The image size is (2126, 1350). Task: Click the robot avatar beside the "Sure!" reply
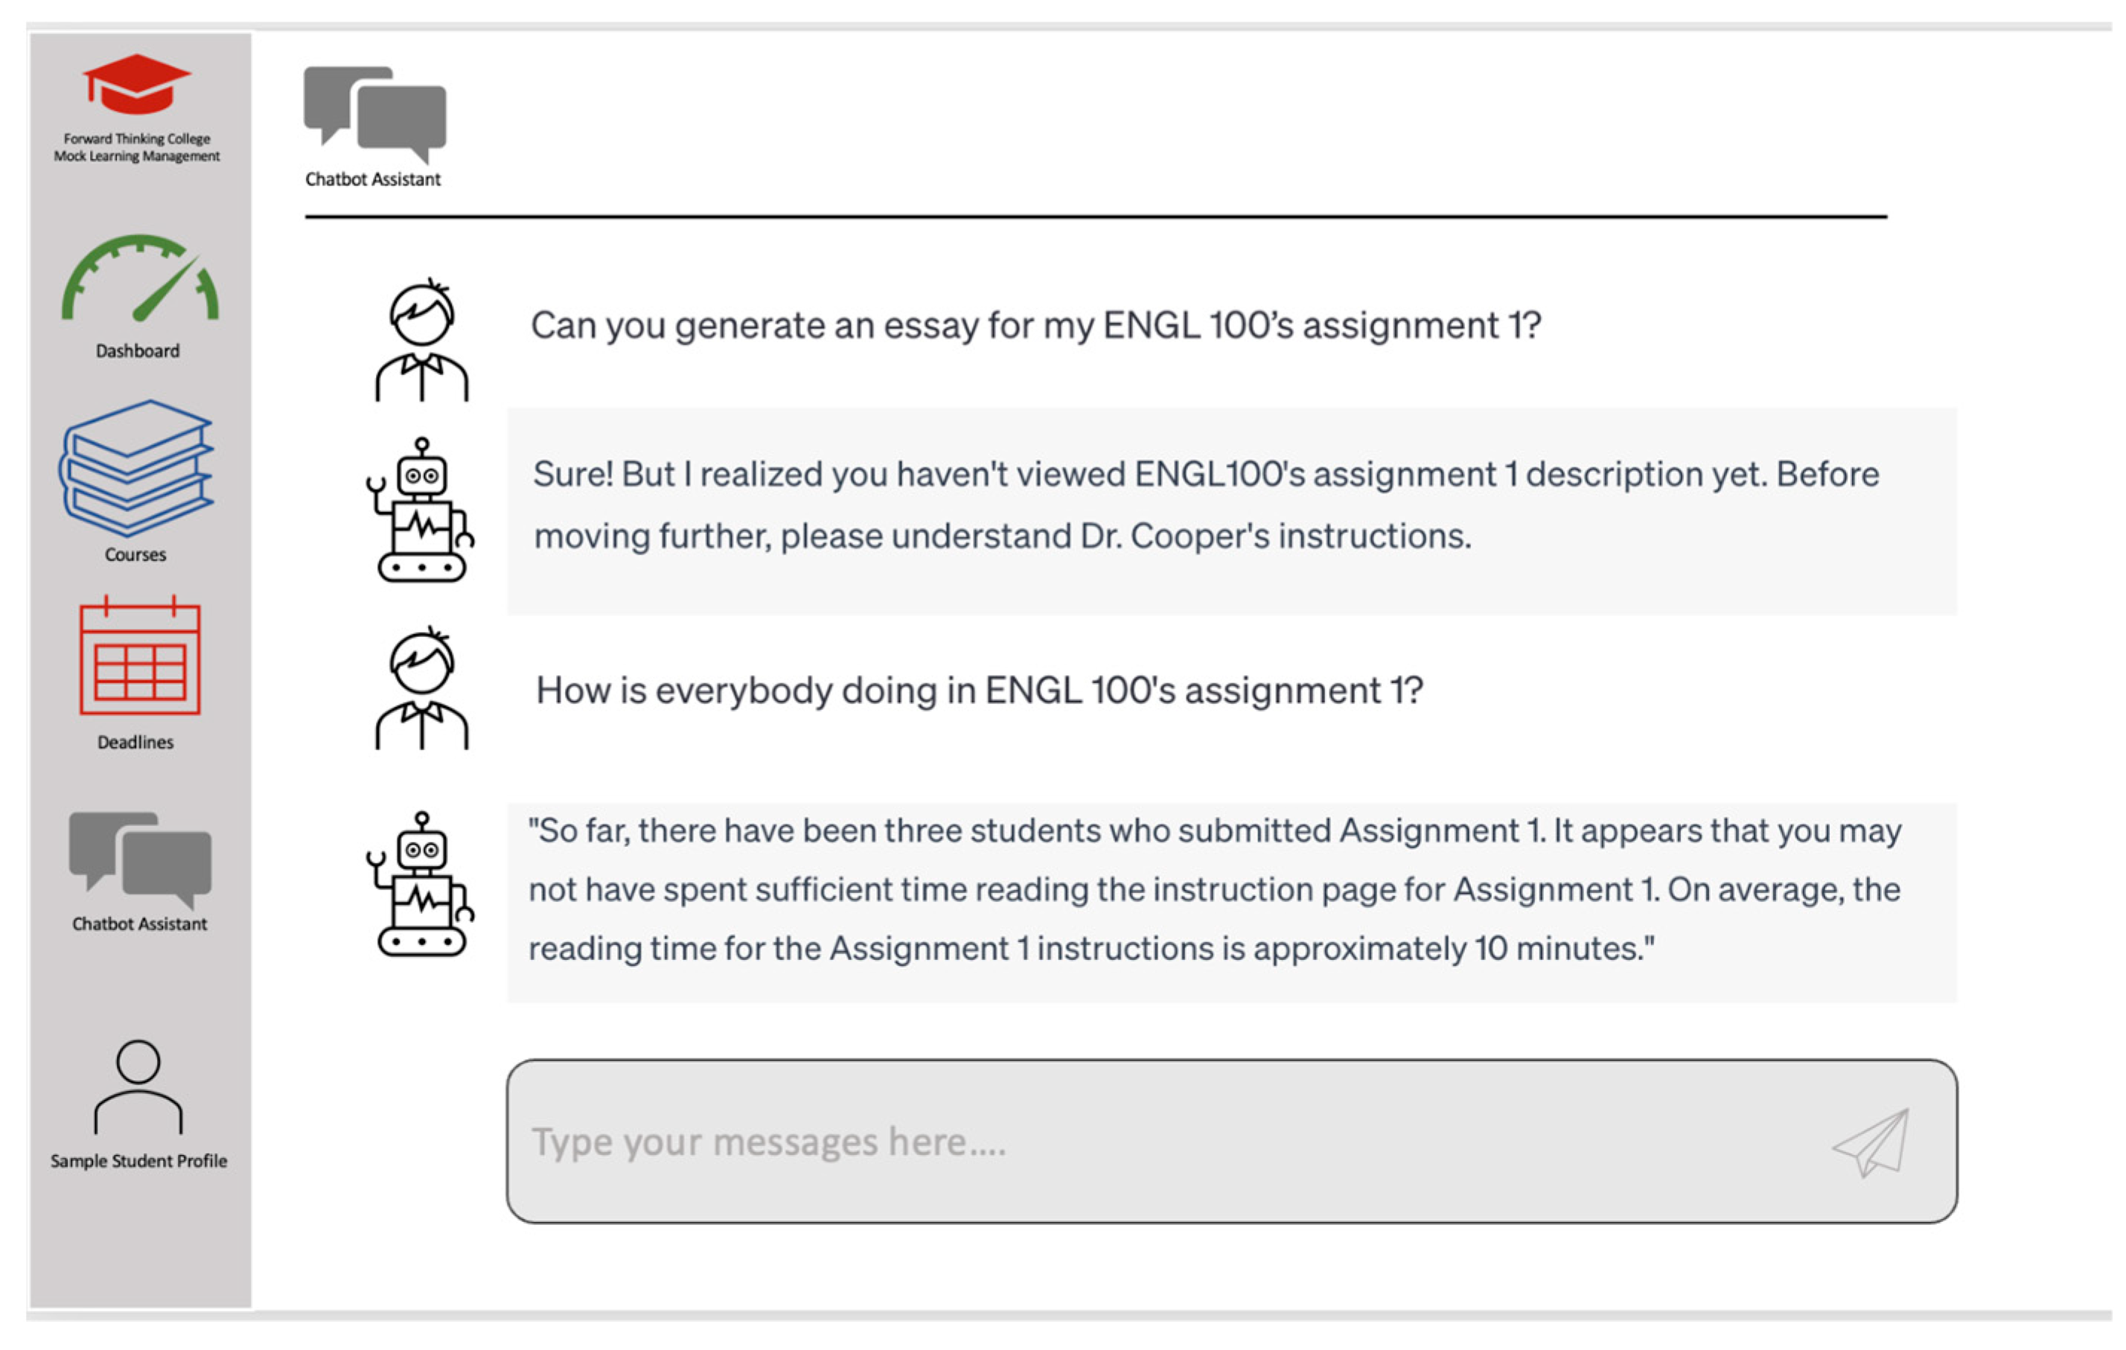click(x=421, y=511)
